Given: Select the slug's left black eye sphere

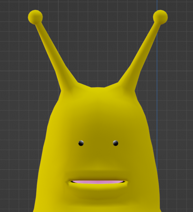Looking at the screenshot, I should pos(81,143).
